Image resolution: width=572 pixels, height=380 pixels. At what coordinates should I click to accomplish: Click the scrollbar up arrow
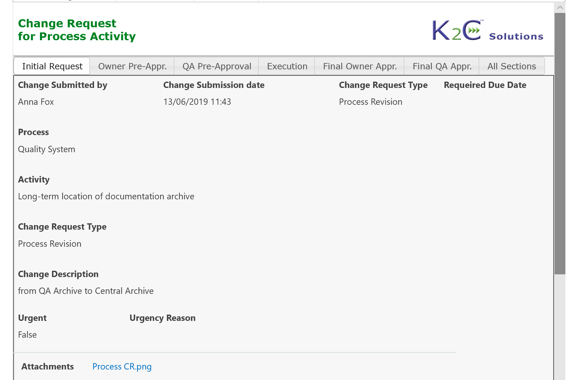560,8
